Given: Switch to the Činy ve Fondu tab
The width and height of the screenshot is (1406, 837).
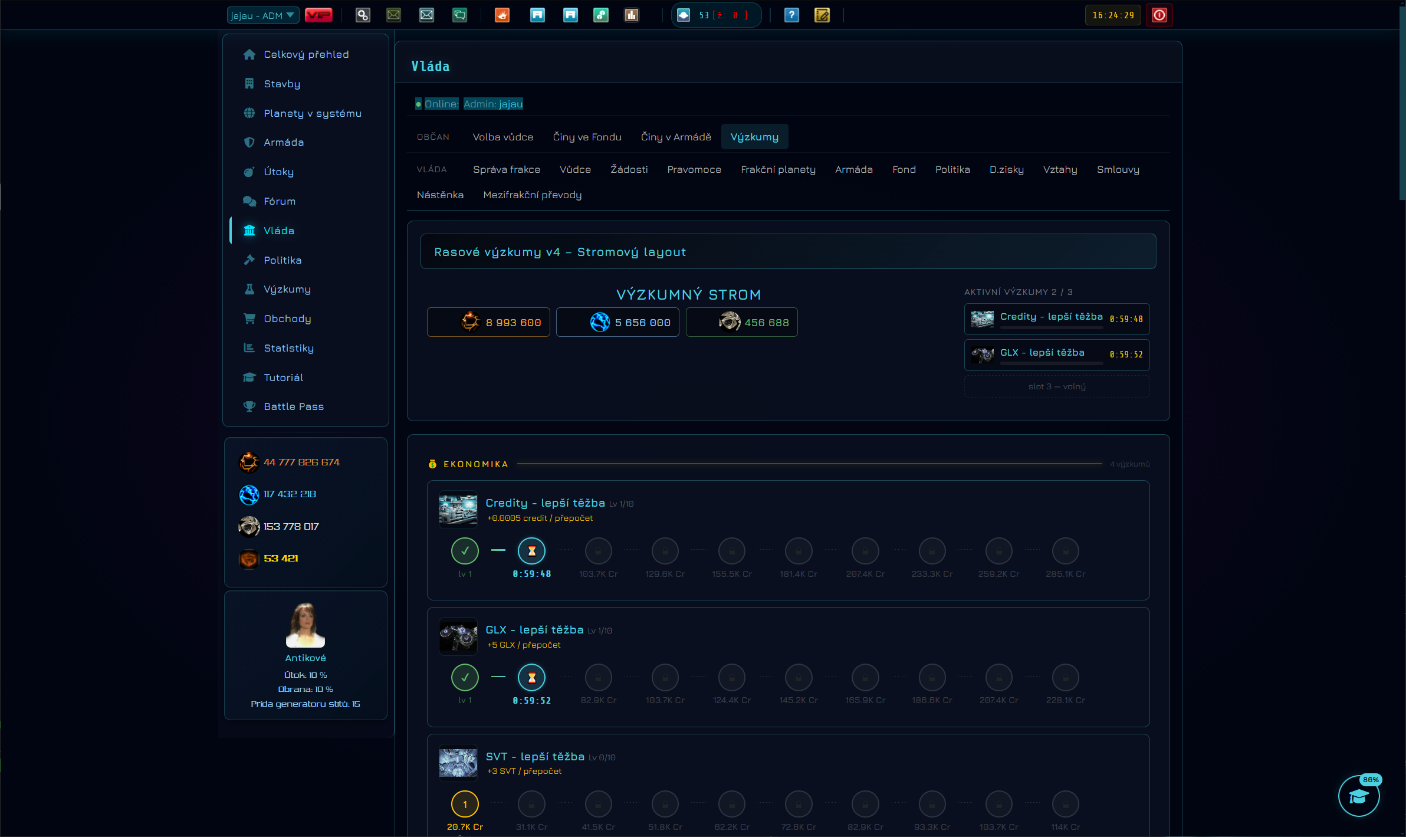Looking at the screenshot, I should tap(587, 137).
